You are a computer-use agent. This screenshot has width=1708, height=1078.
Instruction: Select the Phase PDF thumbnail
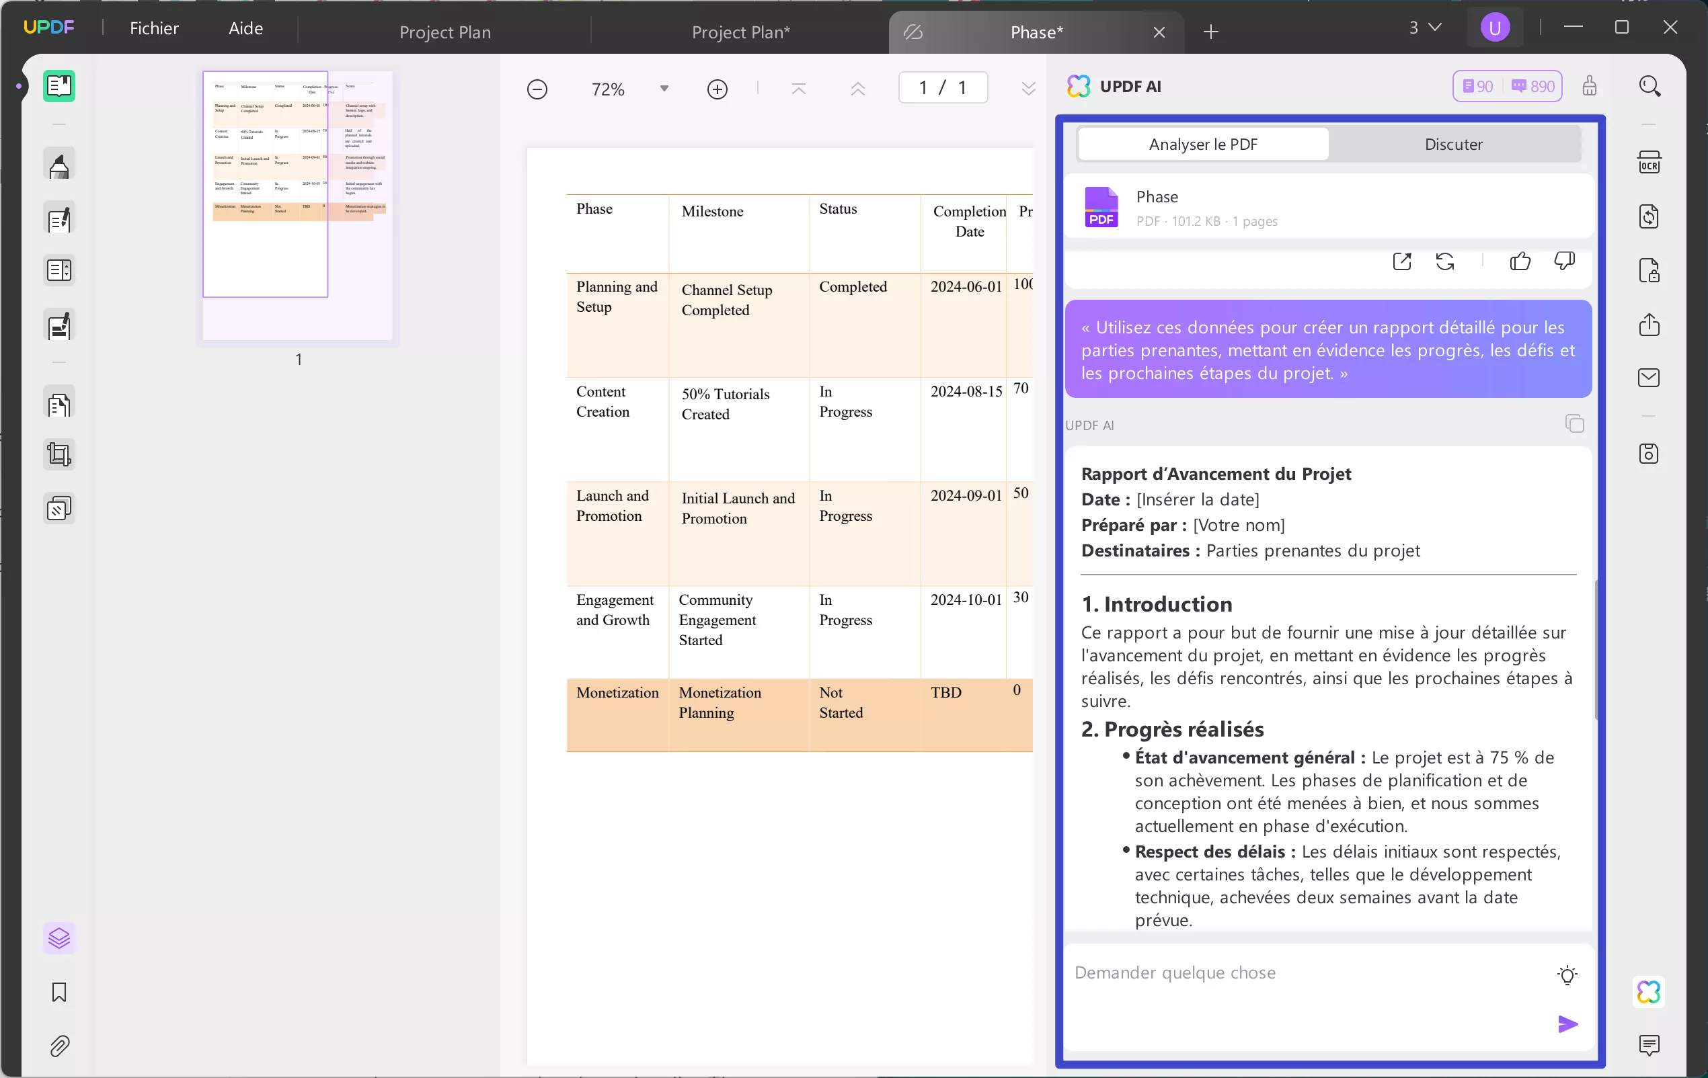pyautogui.click(x=1101, y=206)
